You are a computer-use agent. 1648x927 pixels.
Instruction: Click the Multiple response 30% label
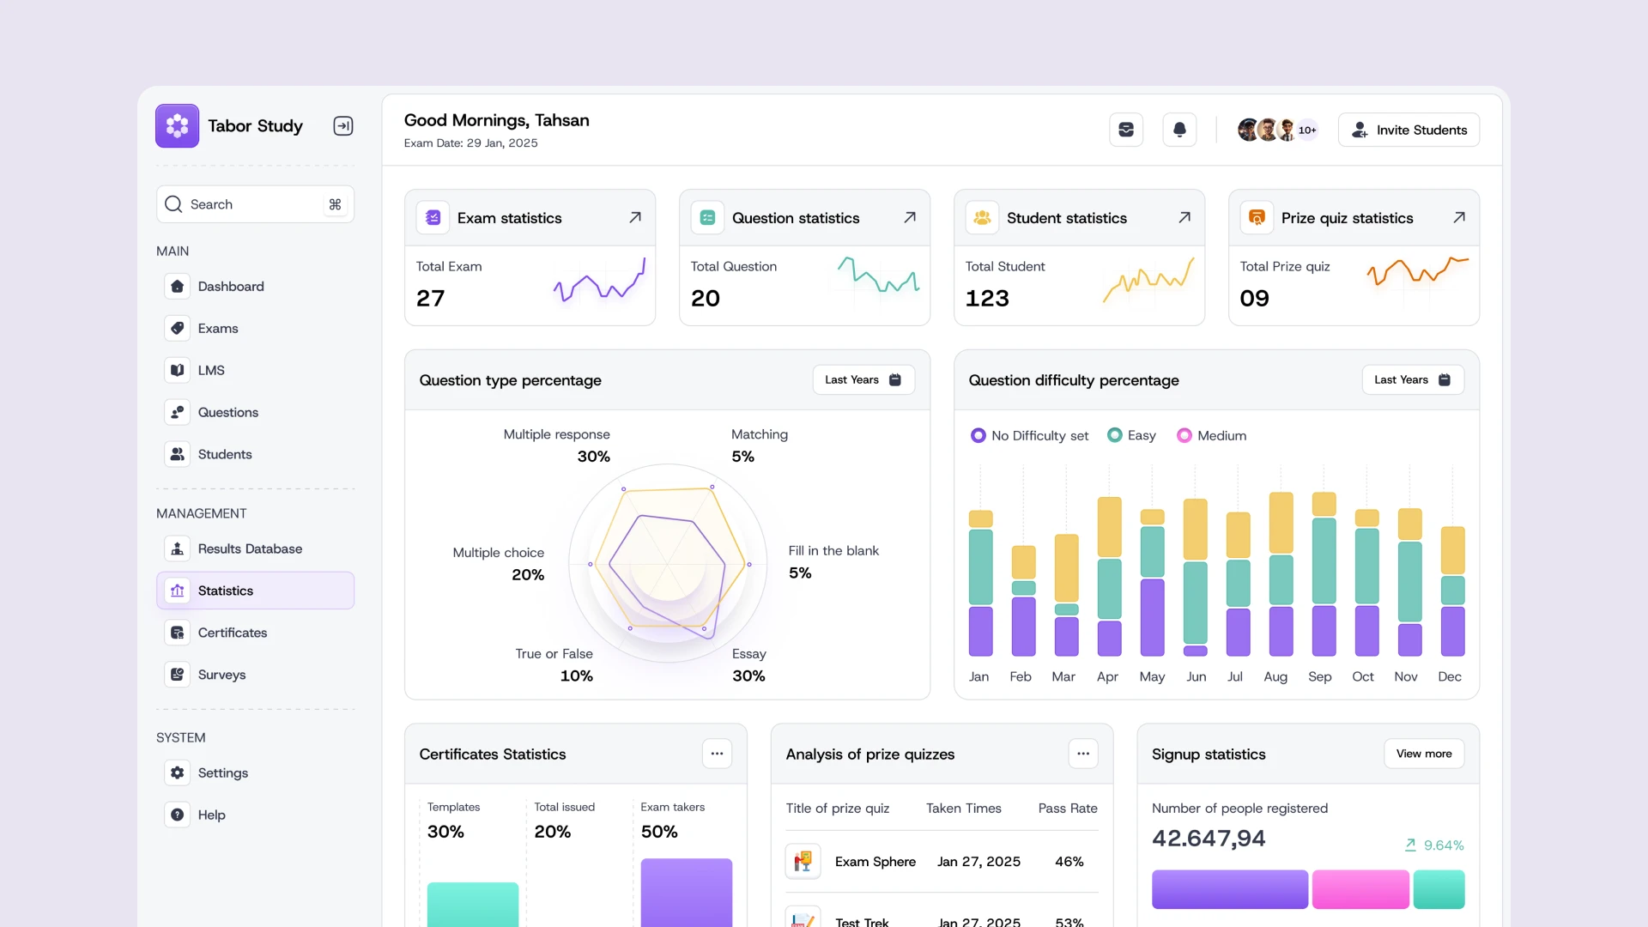coord(557,445)
